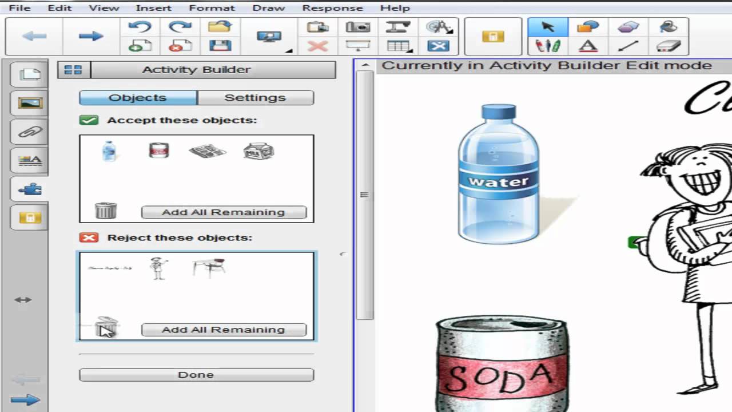The width and height of the screenshot is (732, 412).
Task: Open the add-ons blue X icon in toolbar
Action: (x=438, y=46)
